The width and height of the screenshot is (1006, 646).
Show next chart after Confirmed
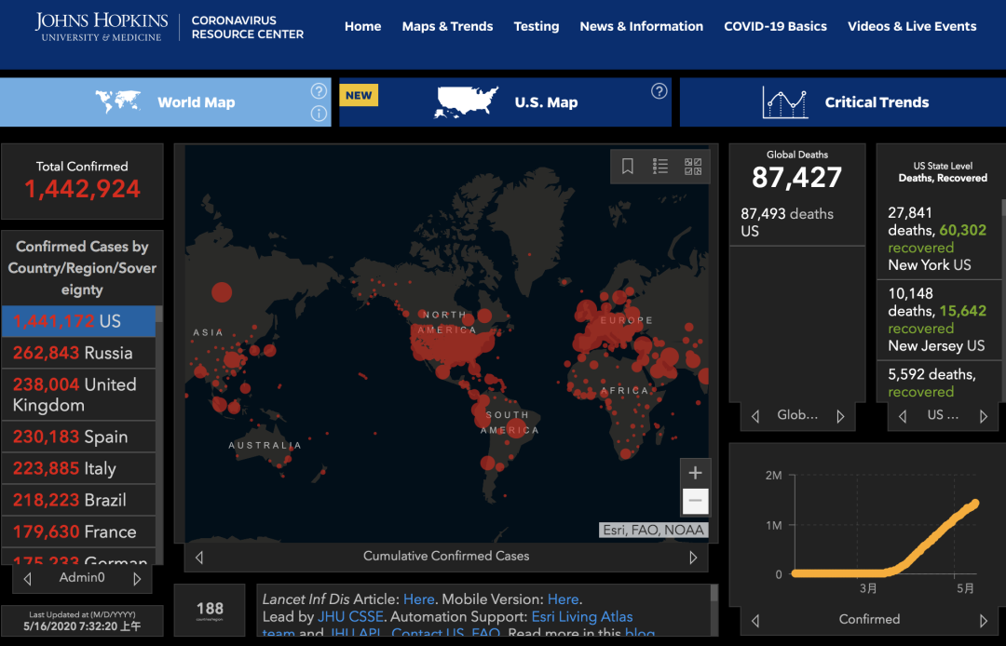(984, 620)
